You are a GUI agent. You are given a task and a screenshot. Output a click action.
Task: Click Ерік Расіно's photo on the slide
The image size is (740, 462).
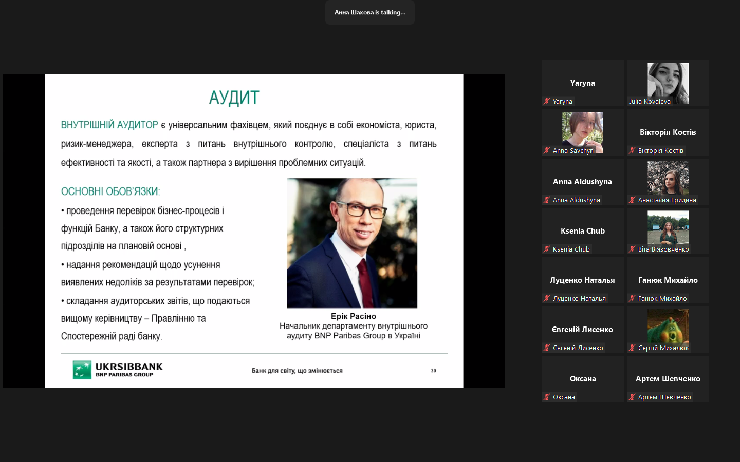point(352,243)
